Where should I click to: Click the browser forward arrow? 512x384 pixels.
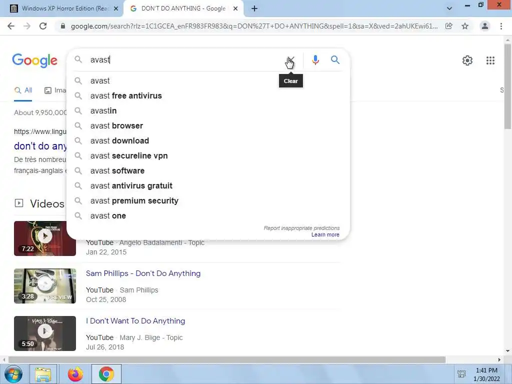click(27, 26)
